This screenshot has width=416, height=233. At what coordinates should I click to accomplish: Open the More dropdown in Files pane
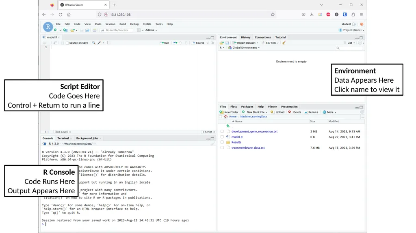click(329, 112)
